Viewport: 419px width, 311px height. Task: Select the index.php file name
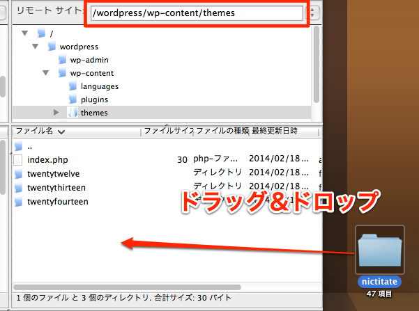(47, 160)
